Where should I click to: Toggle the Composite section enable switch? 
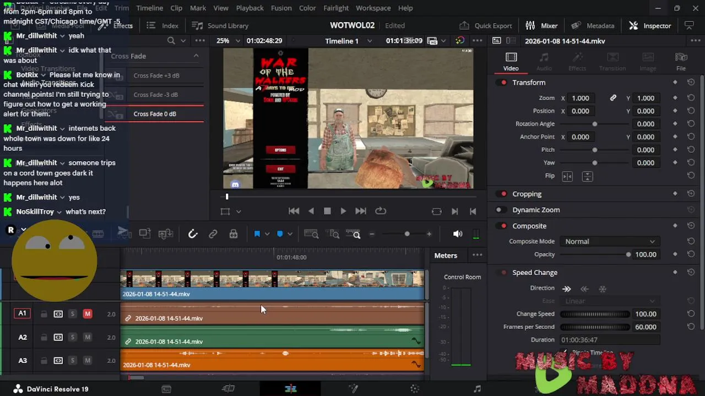[502, 226]
